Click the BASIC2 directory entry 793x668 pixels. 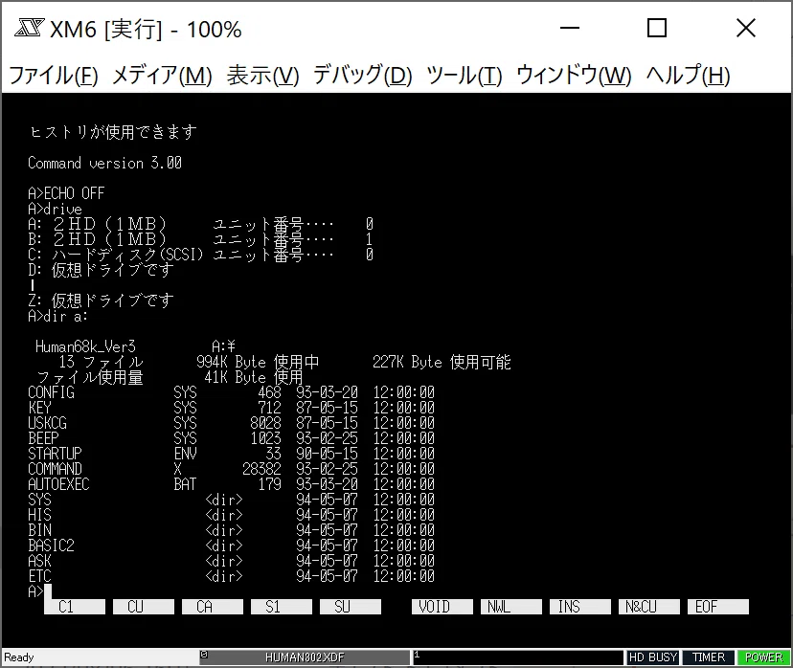231,546
